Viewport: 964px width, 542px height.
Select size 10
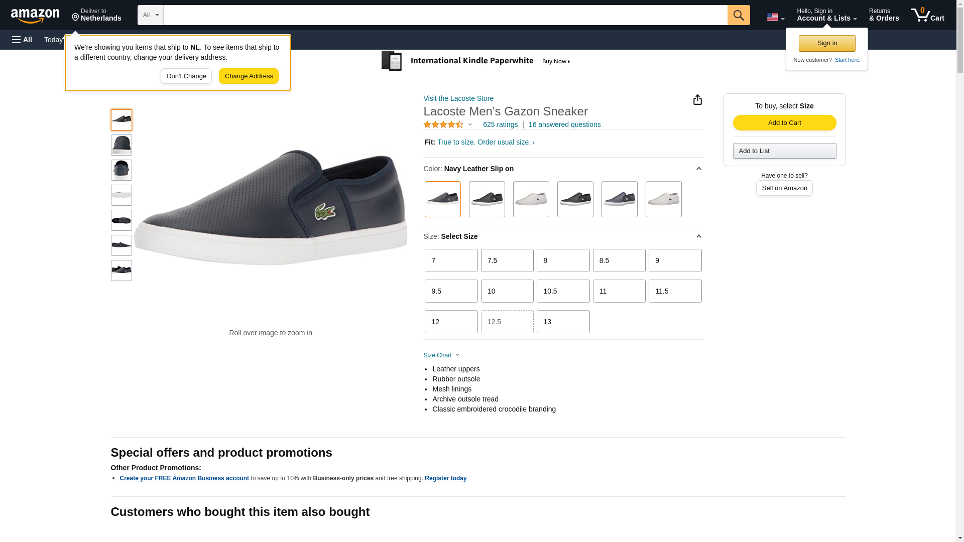tap(507, 291)
